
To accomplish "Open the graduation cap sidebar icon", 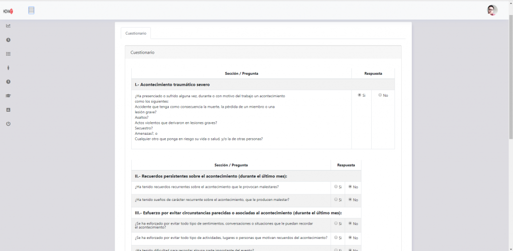I will tap(9, 96).
